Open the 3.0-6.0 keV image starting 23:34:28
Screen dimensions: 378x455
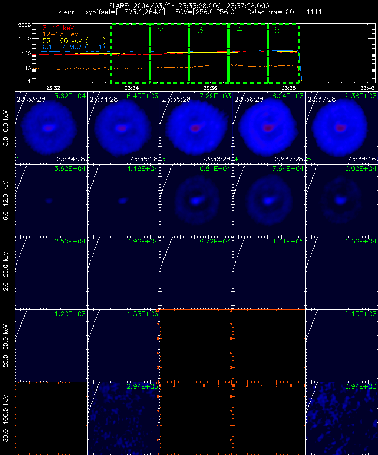124,128
